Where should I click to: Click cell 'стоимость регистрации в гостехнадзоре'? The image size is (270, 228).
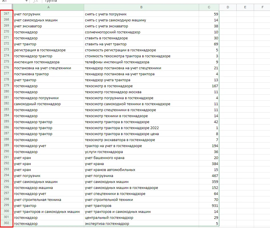coord(141,50)
